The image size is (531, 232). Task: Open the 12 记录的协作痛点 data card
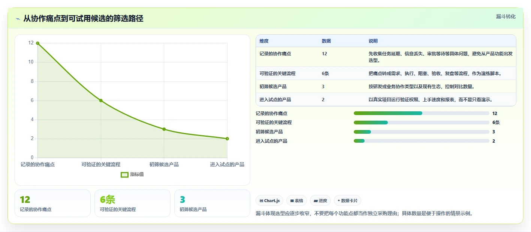(52, 203)
